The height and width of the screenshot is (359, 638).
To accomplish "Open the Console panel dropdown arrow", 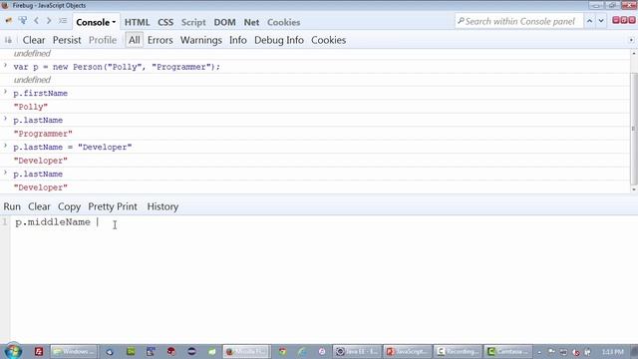I will 114,22.
